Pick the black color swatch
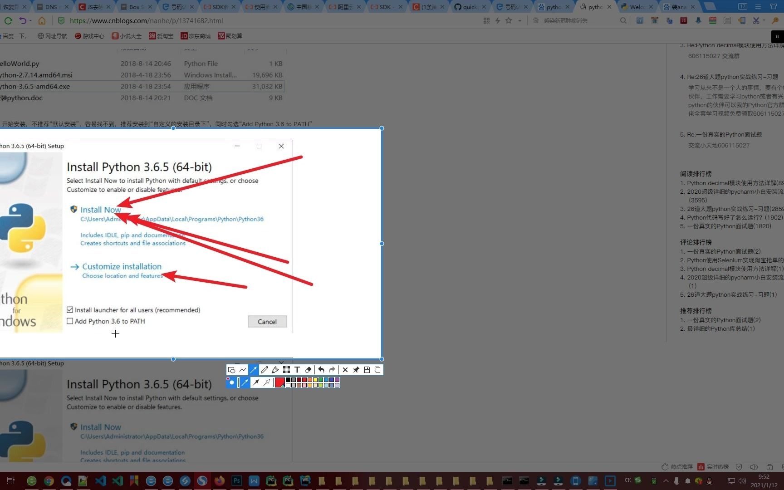 point(288,380)
